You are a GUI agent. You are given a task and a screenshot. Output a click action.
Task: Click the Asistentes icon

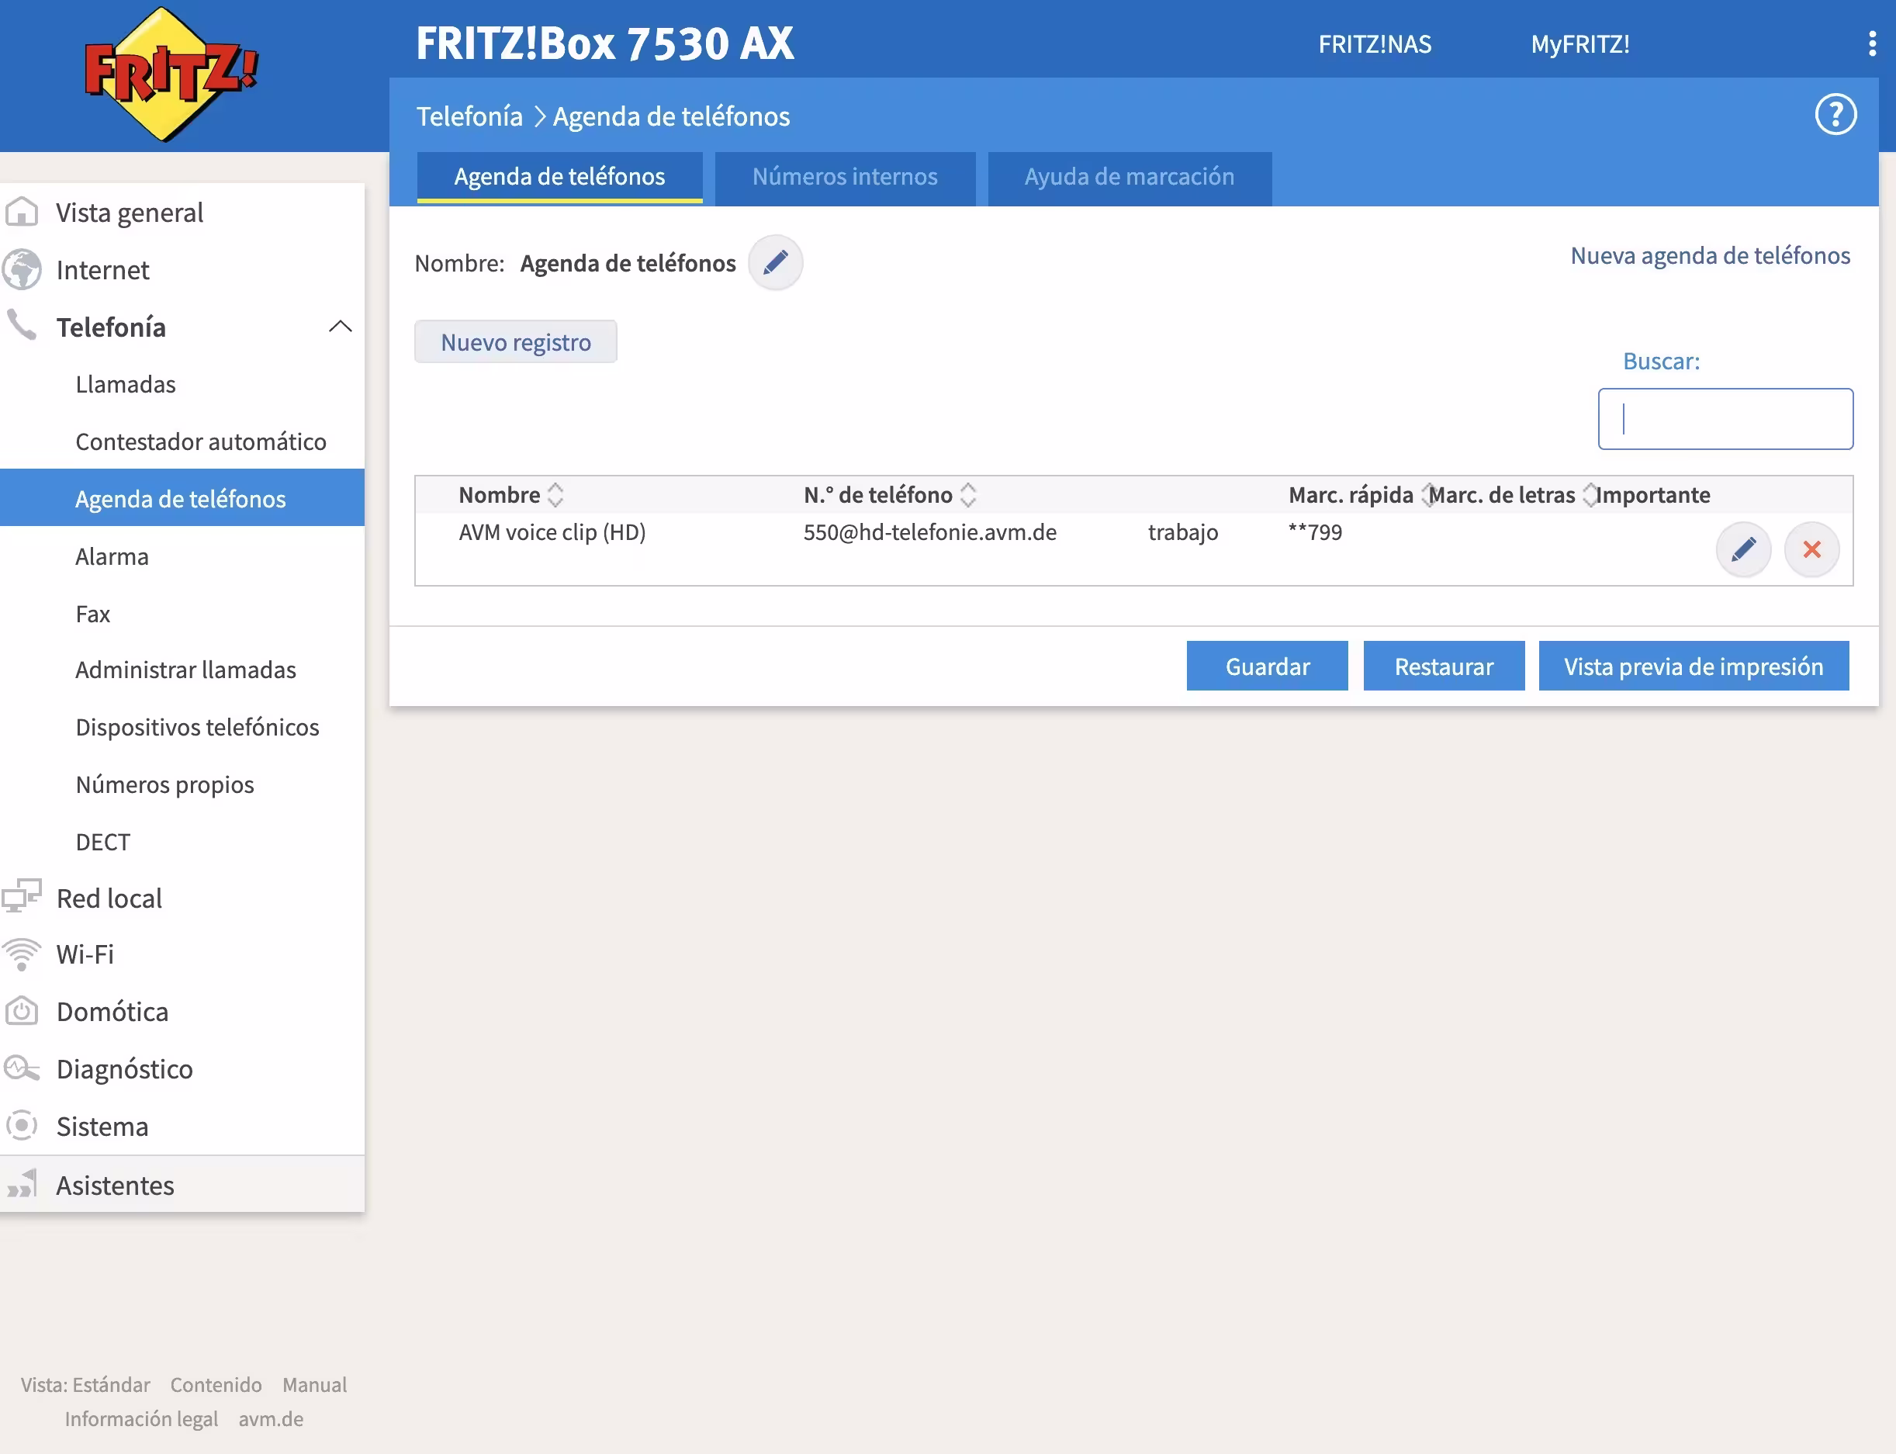point(22,1183)
